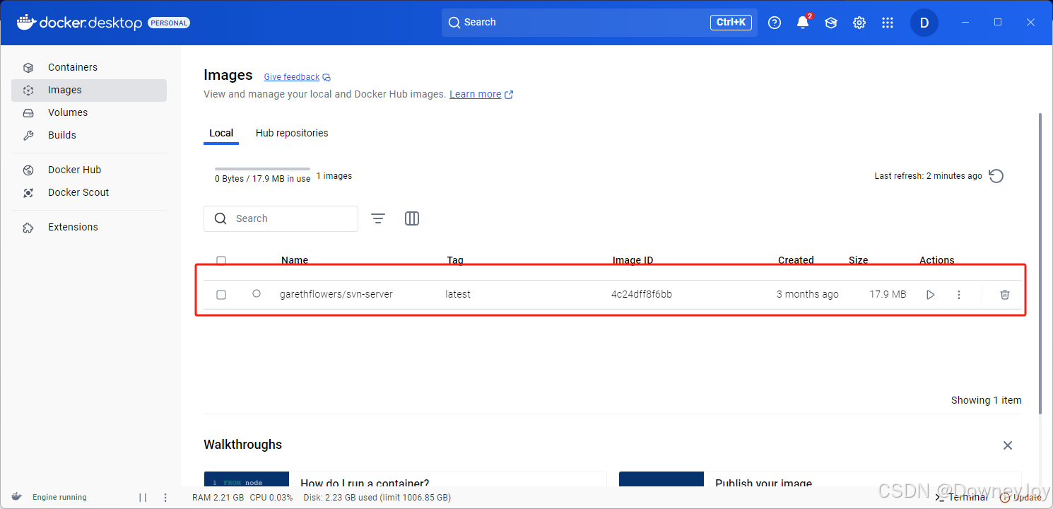The image size is (1053, 509).
Task: Open the svn-server more actions menu
Action: pyautogui.click(x=959, y=295)
